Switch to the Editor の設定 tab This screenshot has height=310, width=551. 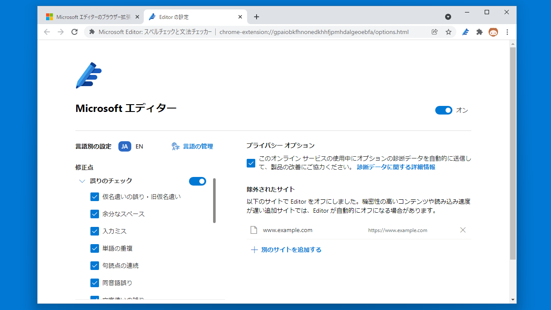(x=196, y=17)
